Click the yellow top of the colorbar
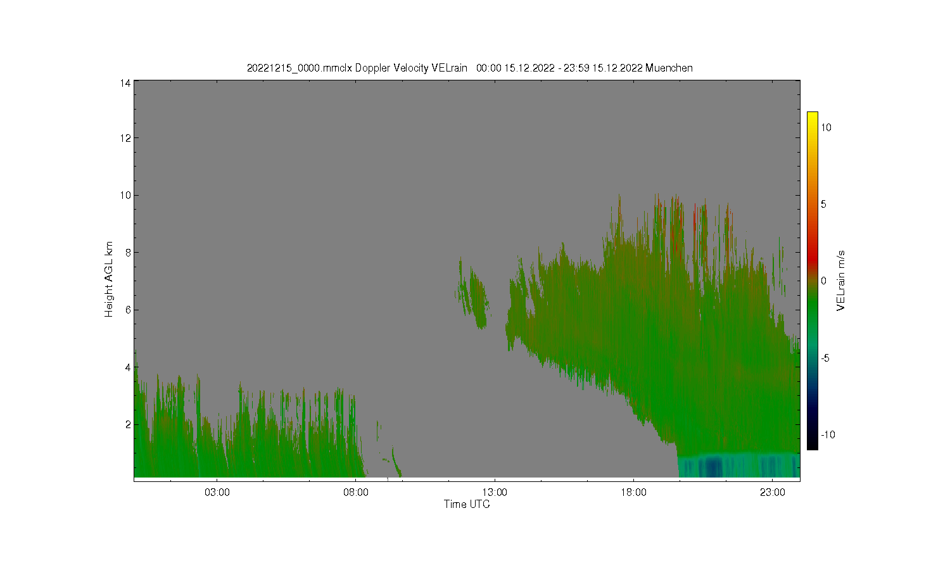Viewport: 950px width, 570px height. coord(813,117)
